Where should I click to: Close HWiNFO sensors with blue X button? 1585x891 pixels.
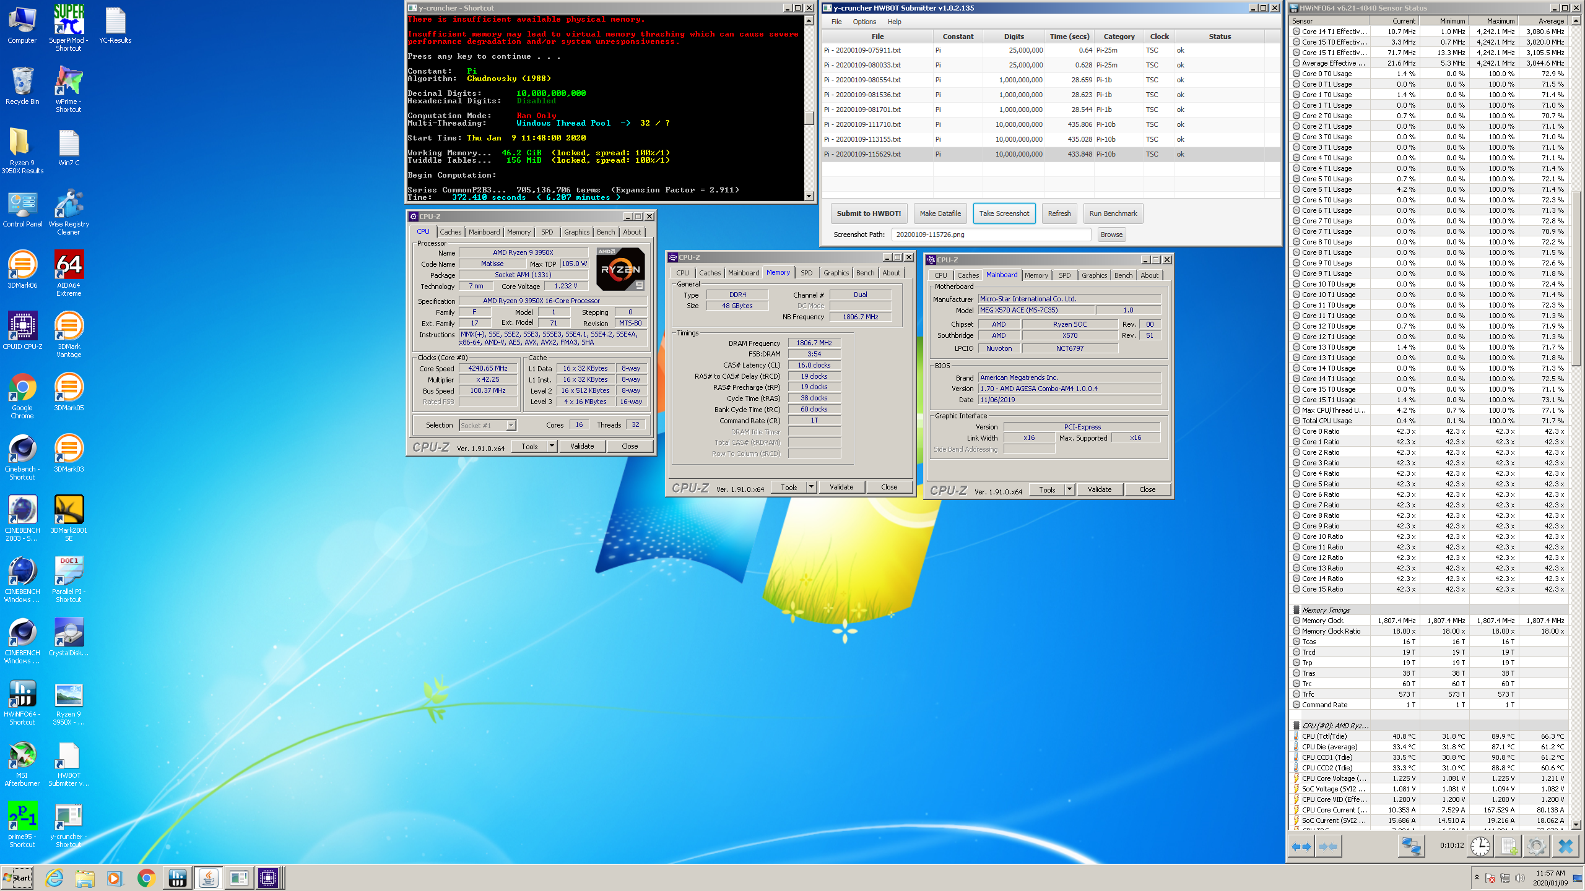1566,846
